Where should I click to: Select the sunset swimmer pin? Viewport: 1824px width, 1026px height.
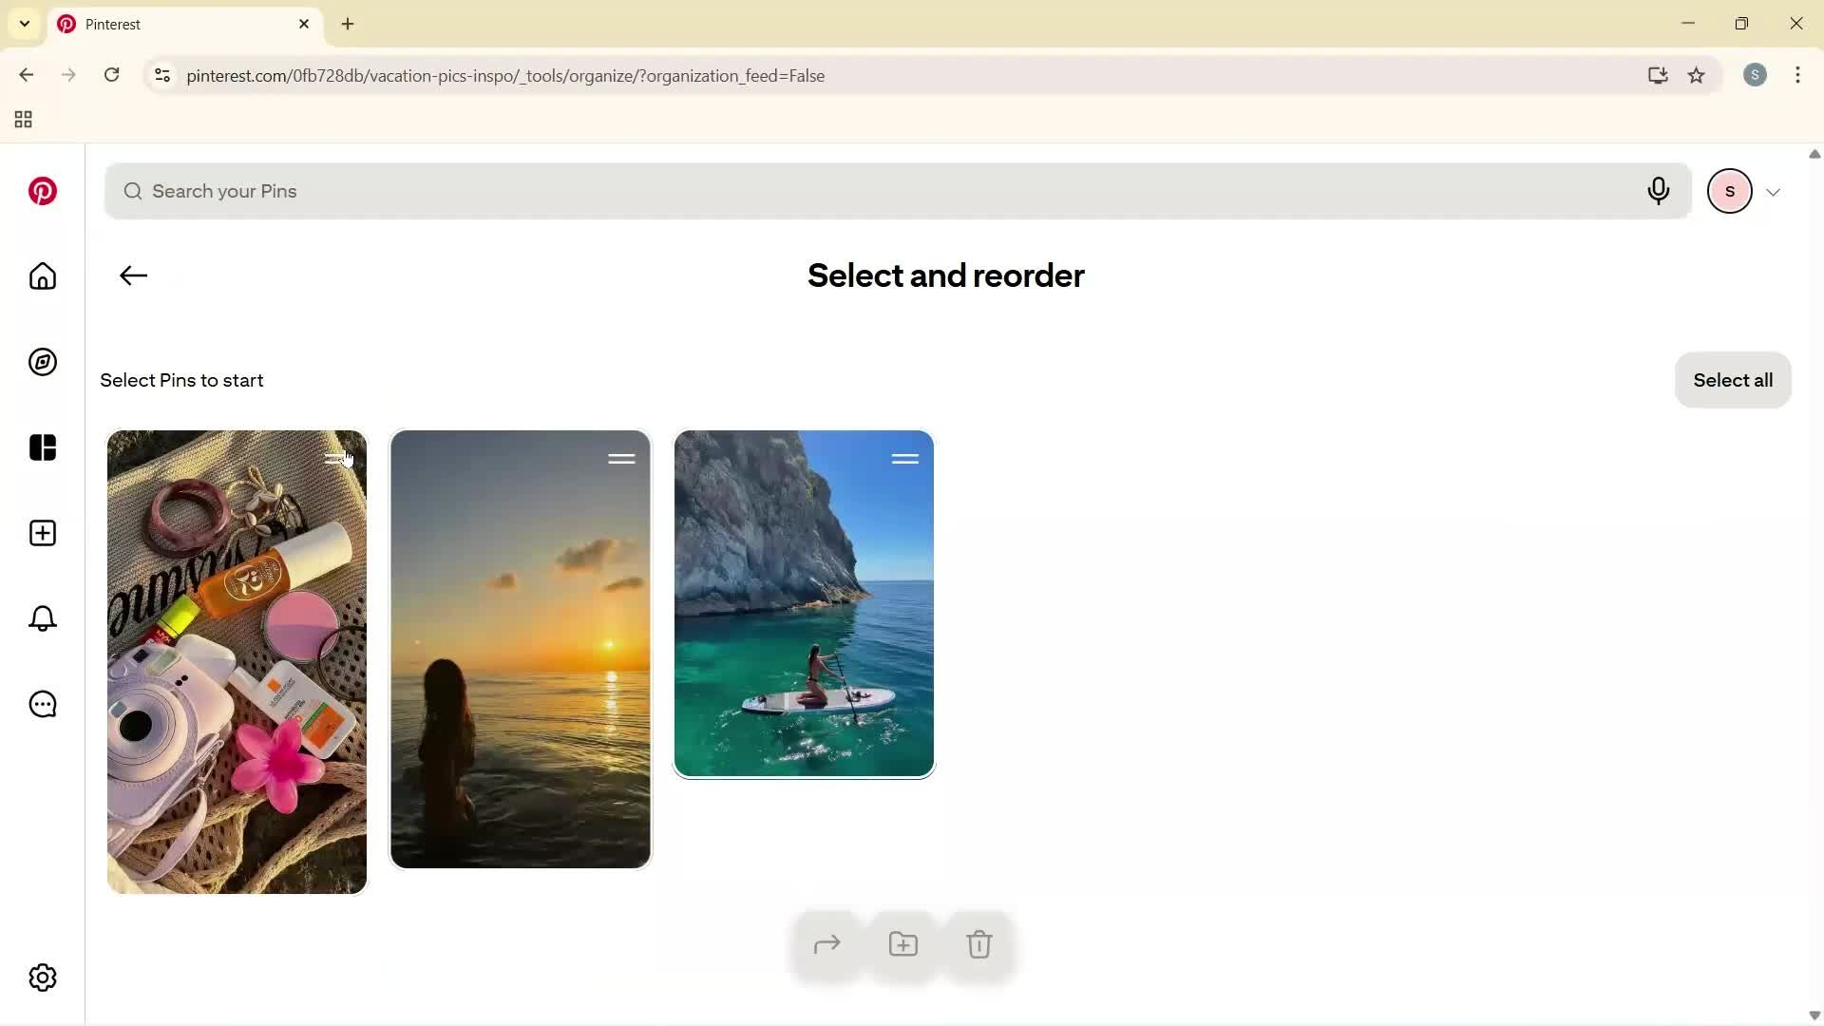(x=520, y=649)
